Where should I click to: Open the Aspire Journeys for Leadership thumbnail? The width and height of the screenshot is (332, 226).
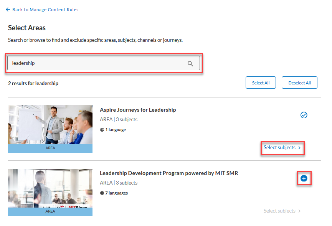[x=50, y=125]
